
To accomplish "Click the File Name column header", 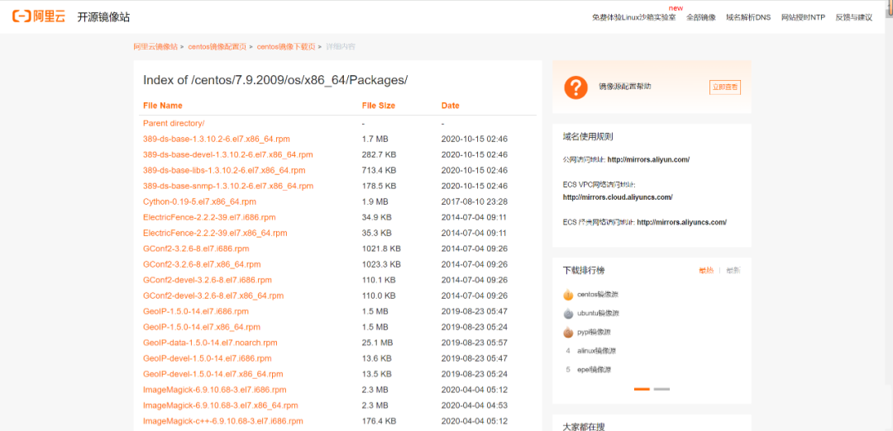I will [163, 106].
